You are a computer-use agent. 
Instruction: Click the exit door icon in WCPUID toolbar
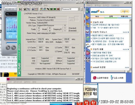tap(20, 9)
